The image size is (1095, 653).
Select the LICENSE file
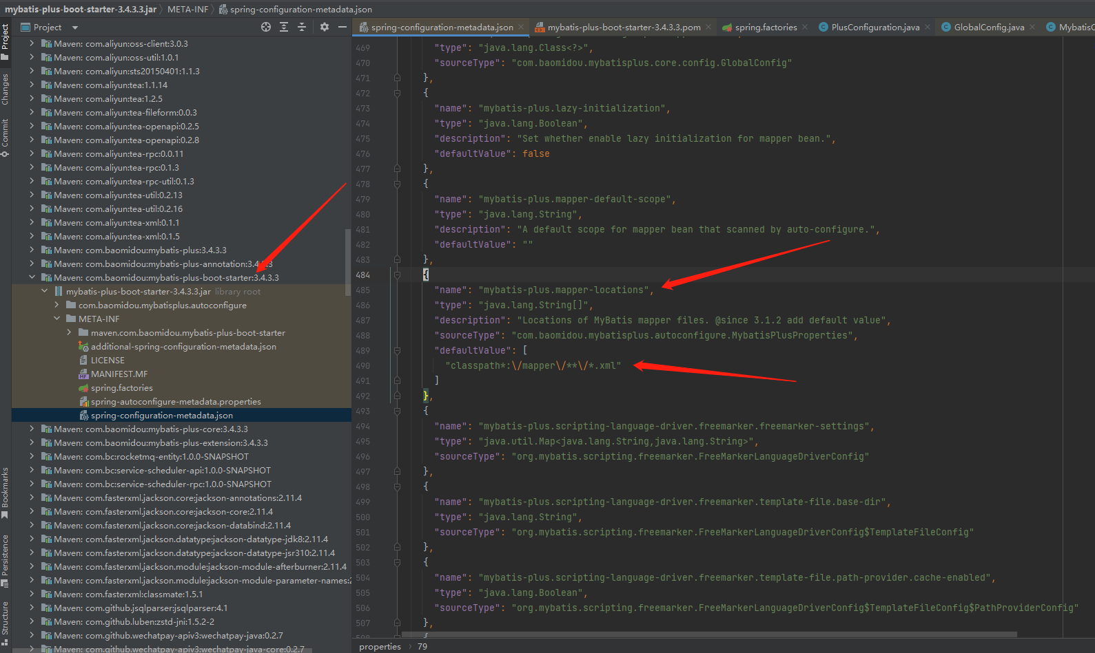pos(108,360)
